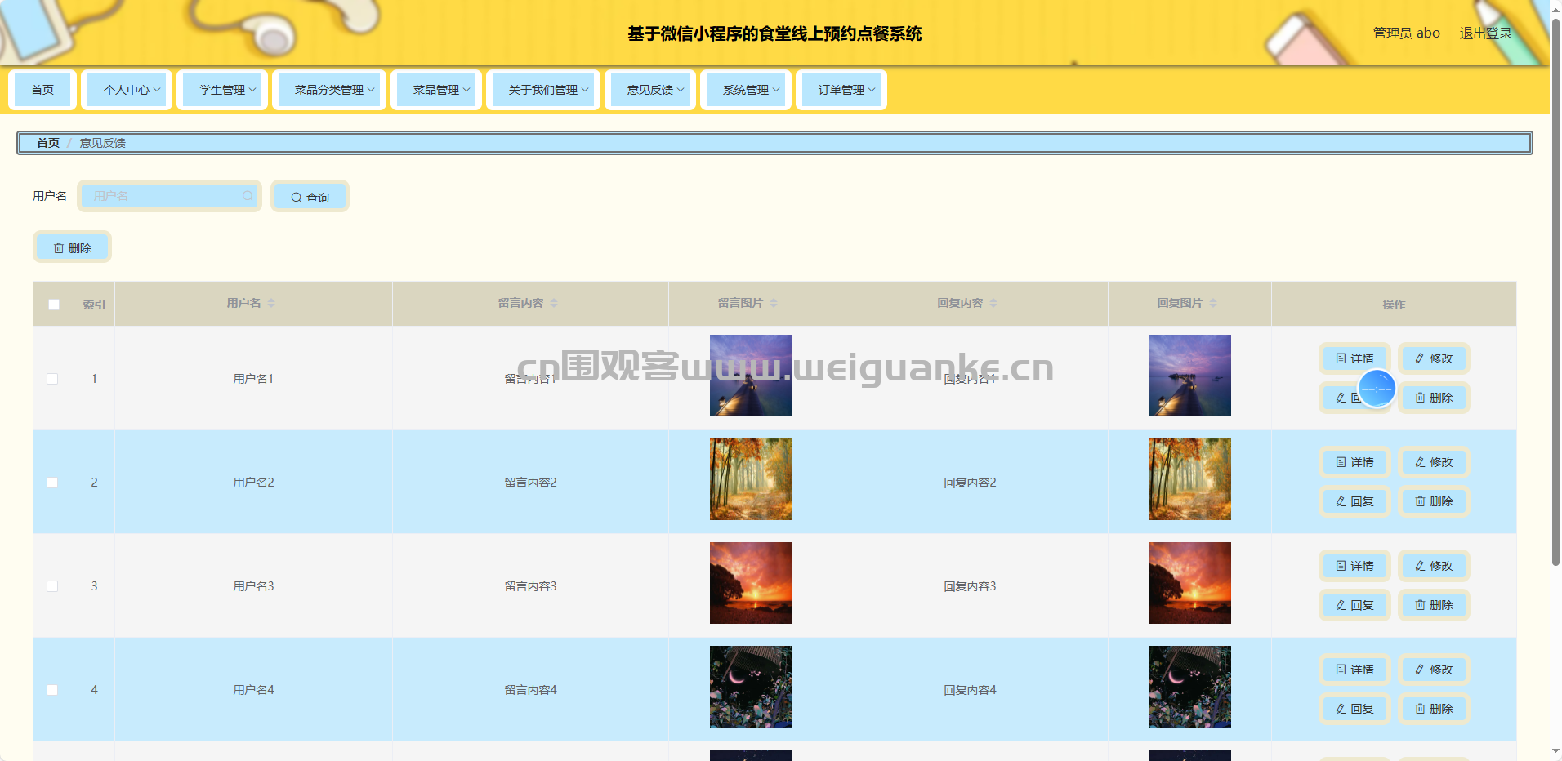1562x761 pixels.
Task: Click sort arrows beside 回复图片 header
Action: tap(1213, 304)
